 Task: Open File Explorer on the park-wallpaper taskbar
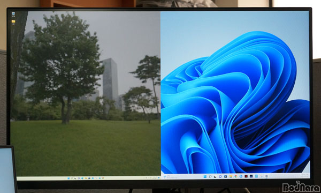tap(86, 178)
